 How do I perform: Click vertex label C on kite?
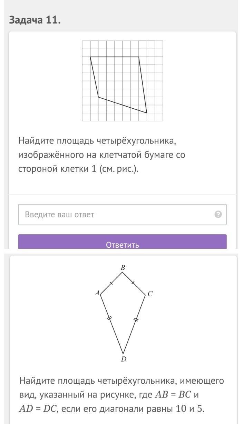150,294
